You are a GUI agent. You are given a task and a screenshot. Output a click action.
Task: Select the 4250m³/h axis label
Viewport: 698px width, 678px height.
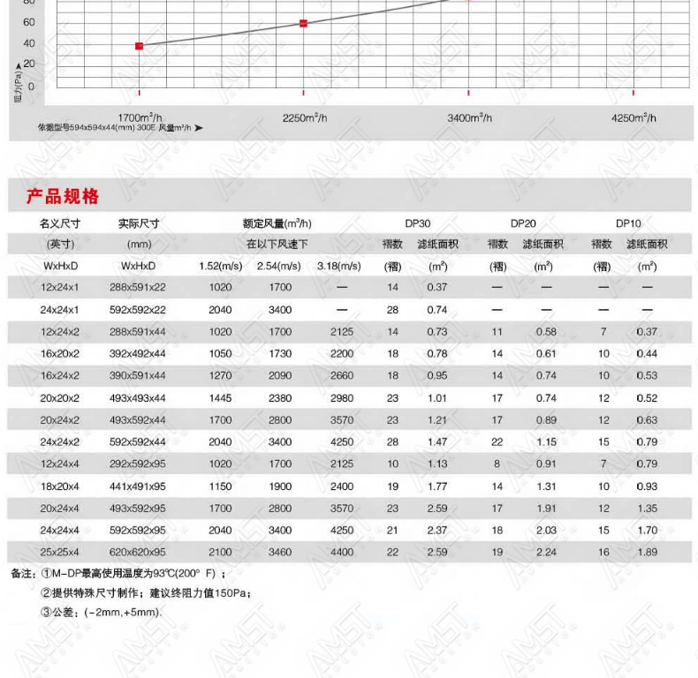pos(634,118)
